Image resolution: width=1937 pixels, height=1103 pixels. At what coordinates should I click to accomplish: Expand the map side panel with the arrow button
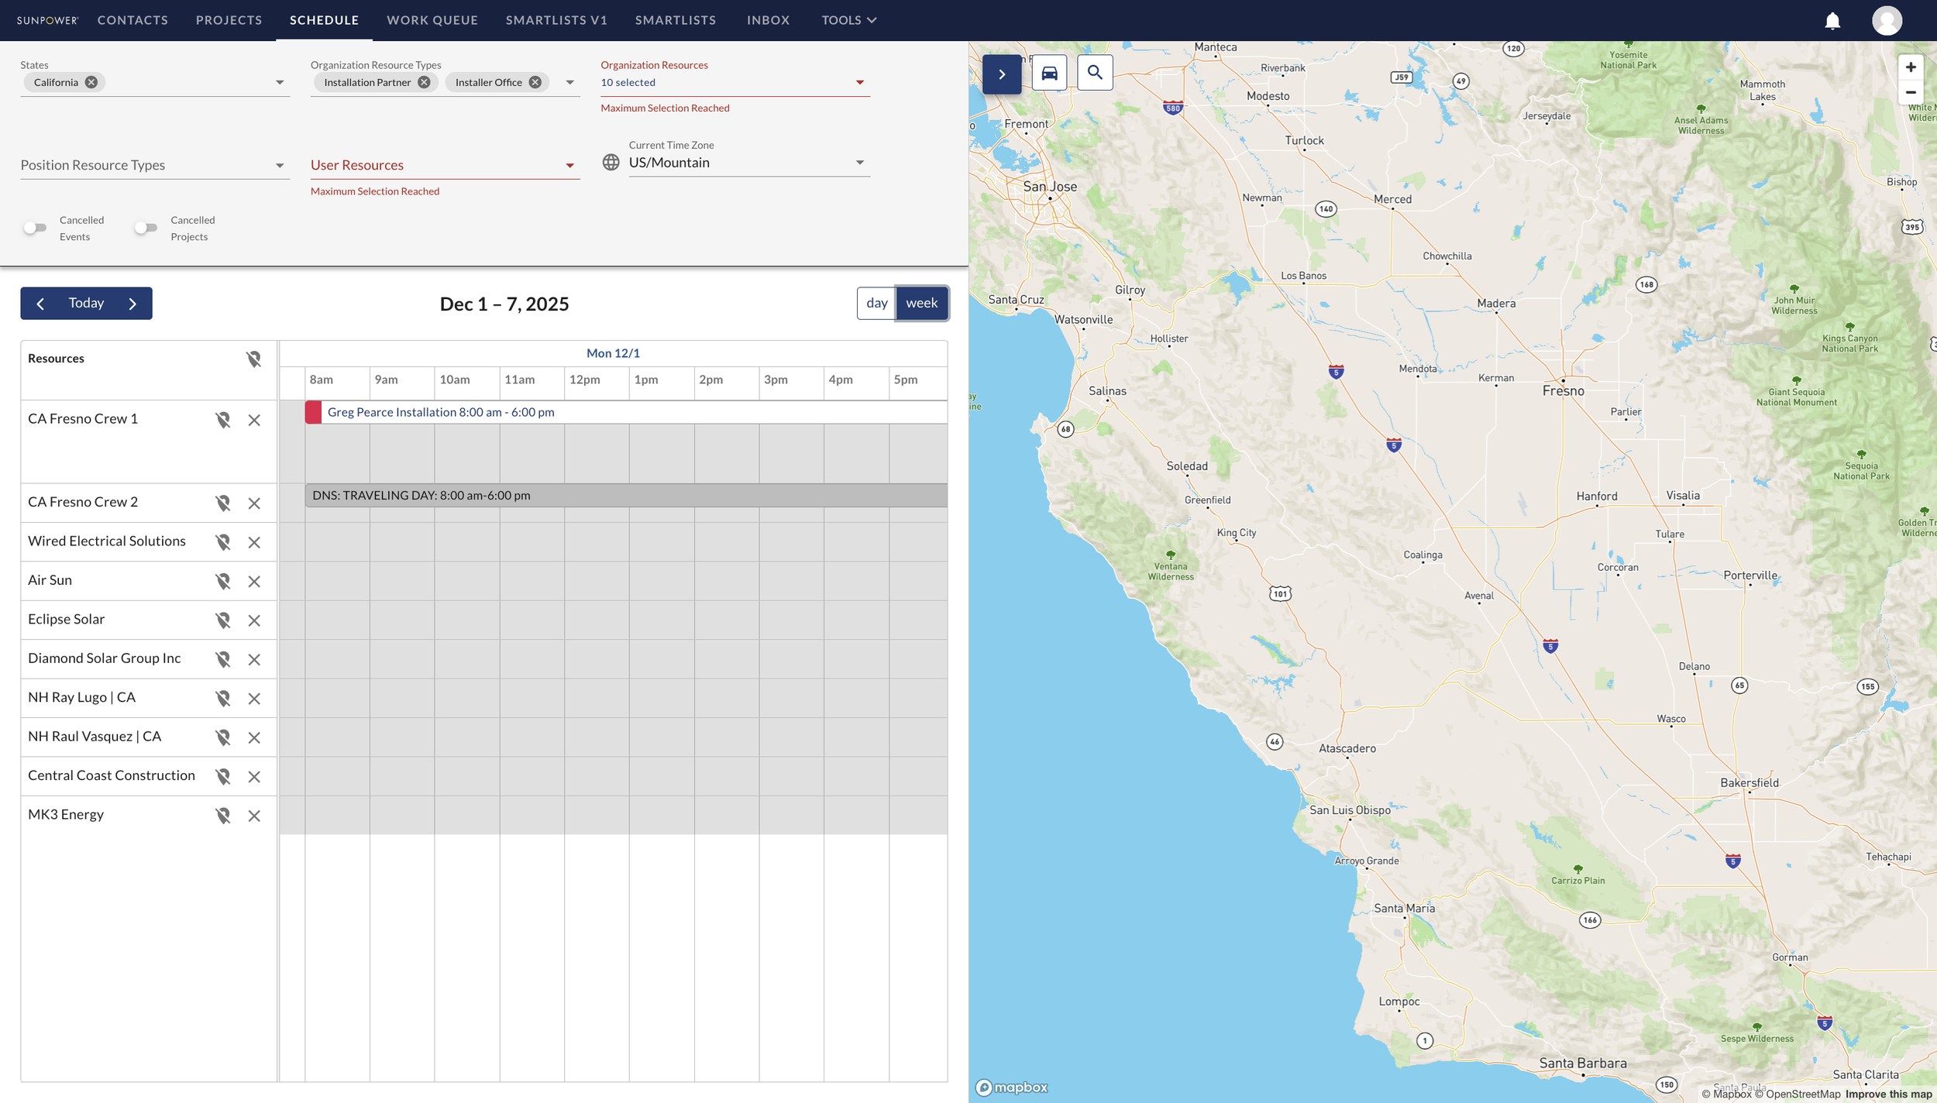1002,74
